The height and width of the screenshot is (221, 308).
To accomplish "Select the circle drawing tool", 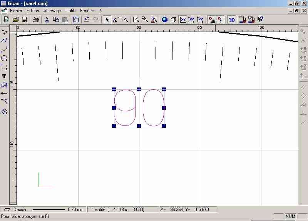I will click(4, 58).
